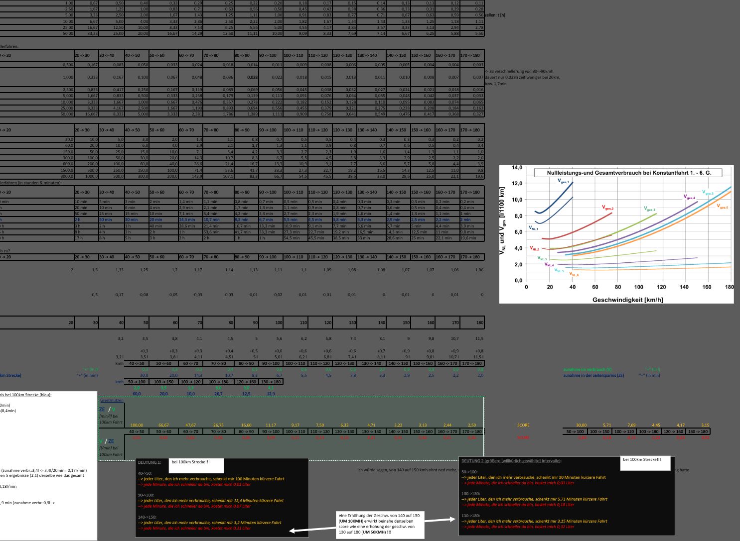Click the yellow SCORE label cell
This screenshot has height=541, width=740.
(x=523, y=425)
